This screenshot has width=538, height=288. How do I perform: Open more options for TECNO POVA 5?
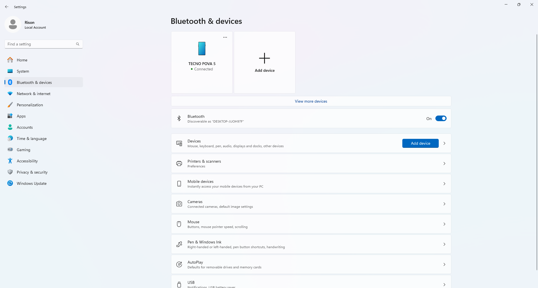tap(225, 37)
